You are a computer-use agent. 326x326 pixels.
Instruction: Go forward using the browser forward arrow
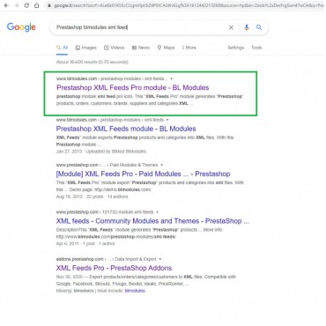[x=17, y=5]
